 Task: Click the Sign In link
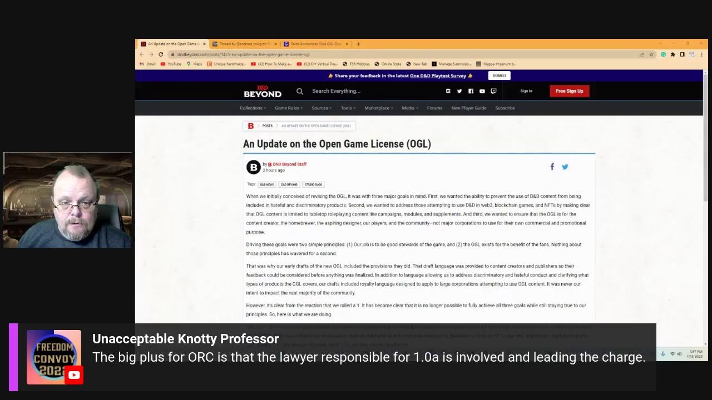pyautogui.click(x=526, y=91)
